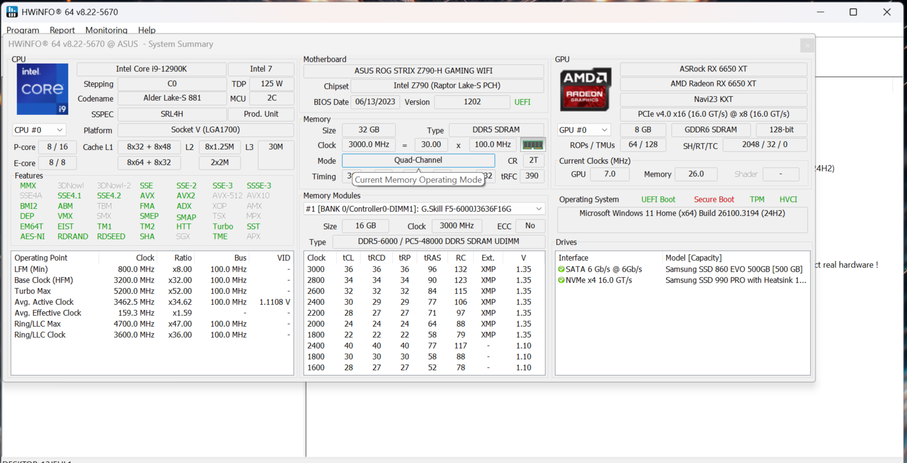
Task: Click the Base Clock (HFM) row
Action: pyautogui.click(x=152, y=280)
